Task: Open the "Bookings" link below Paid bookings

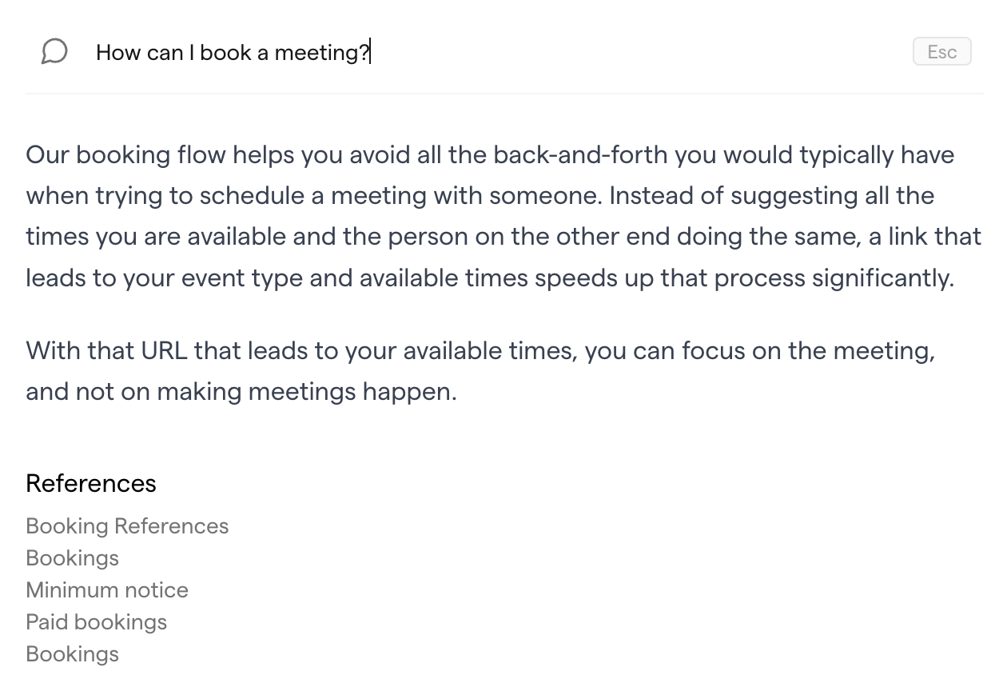Action: (x=72, y=654)
